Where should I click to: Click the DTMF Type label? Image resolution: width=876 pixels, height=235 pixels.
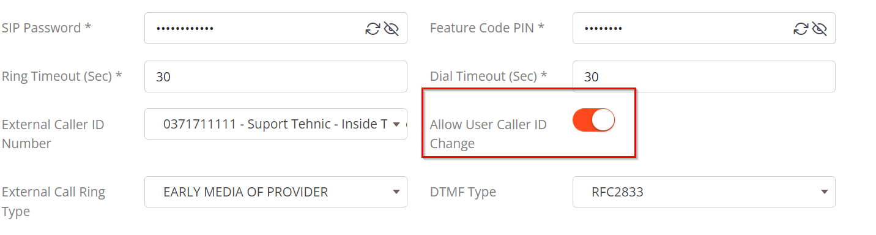[463, 192]
